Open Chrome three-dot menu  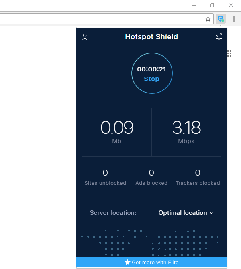[234, 19]
